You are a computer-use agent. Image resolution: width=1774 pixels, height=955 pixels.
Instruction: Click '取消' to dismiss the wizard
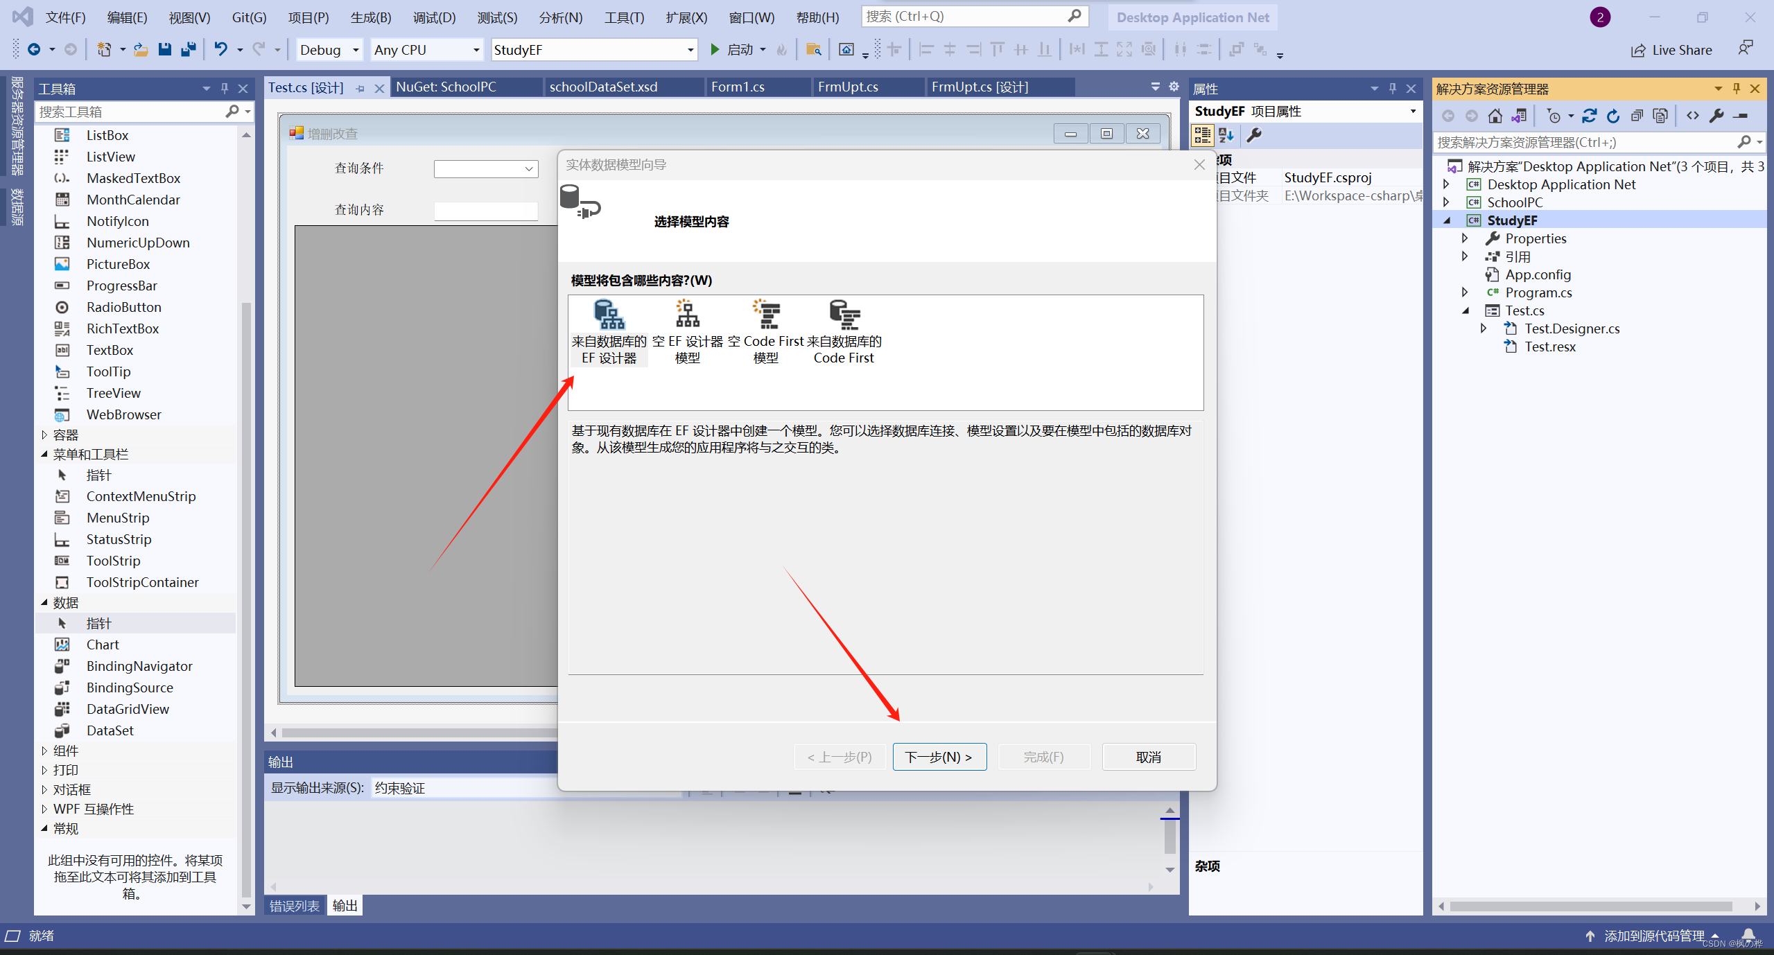1148,756
